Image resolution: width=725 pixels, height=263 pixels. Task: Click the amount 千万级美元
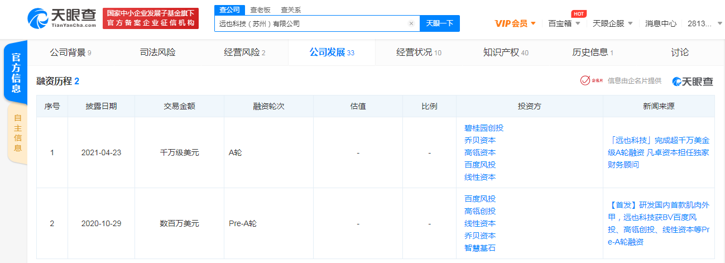point(179,152)
